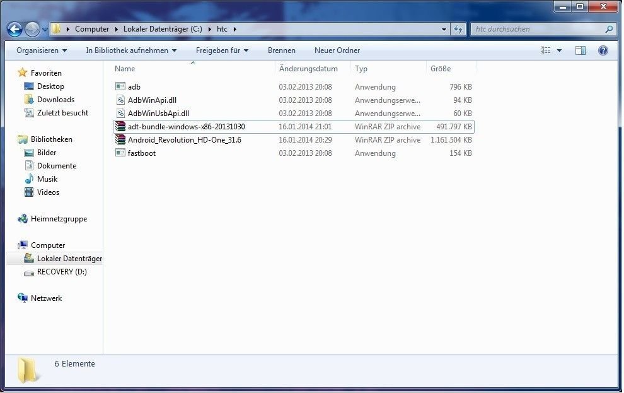
Task: Click Brennen in the toolbar
Action: [281, 50]
